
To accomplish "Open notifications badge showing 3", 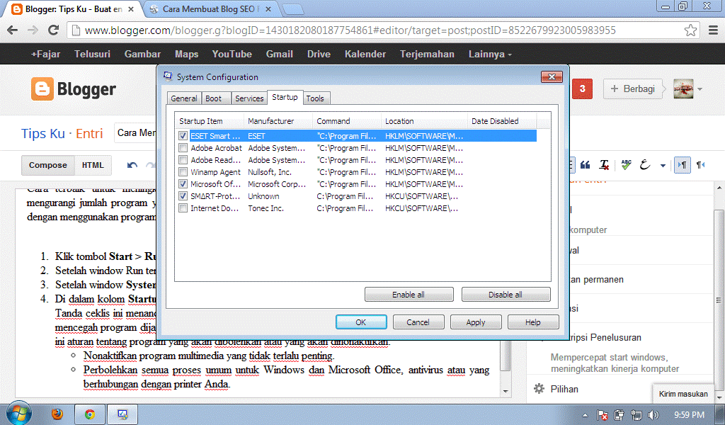I will (582, 89).
